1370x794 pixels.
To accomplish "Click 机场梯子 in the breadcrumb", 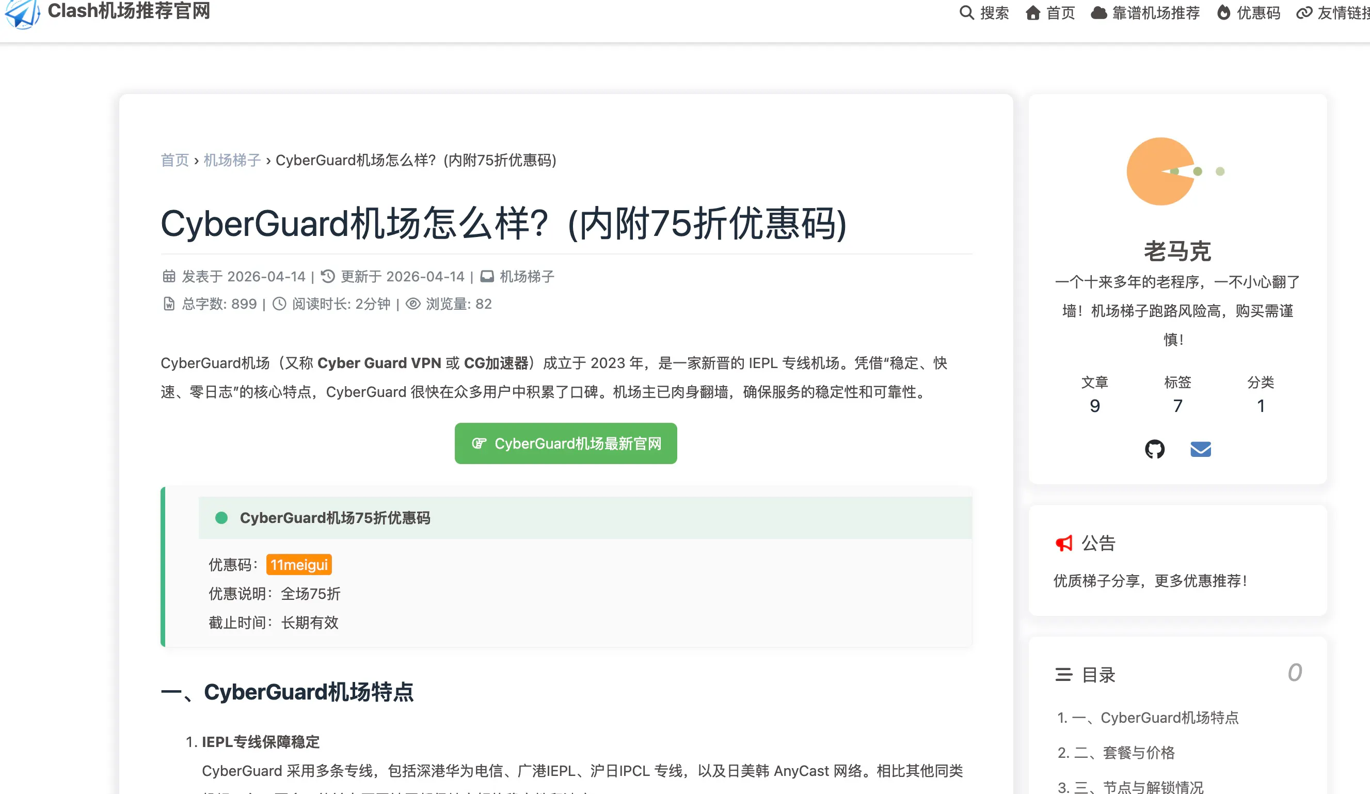I will [x=232, y=160].
